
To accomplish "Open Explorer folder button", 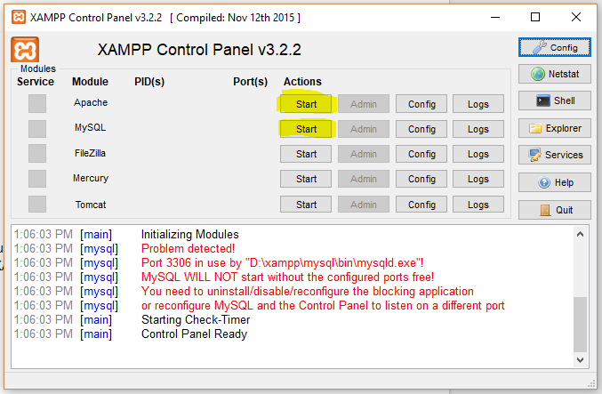I will (x=554, y=128).
